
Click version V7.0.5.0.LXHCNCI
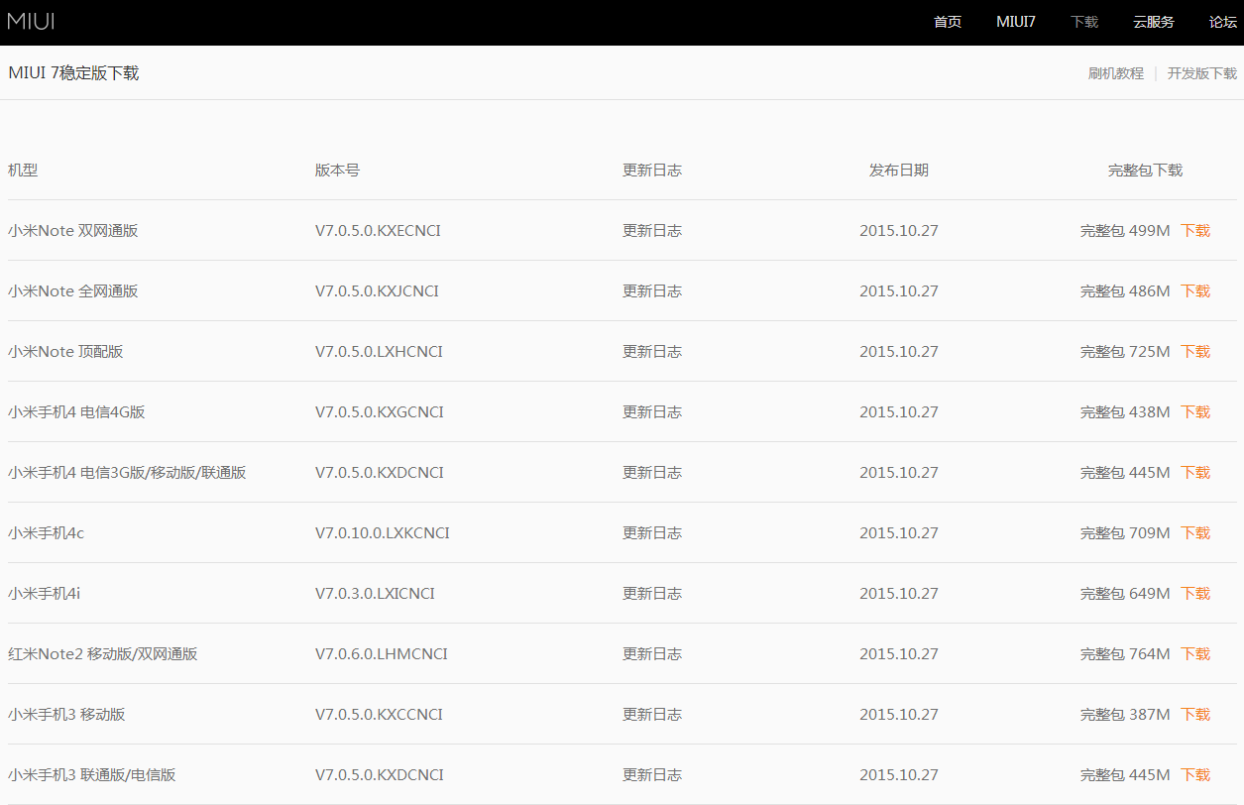[379, 352]
